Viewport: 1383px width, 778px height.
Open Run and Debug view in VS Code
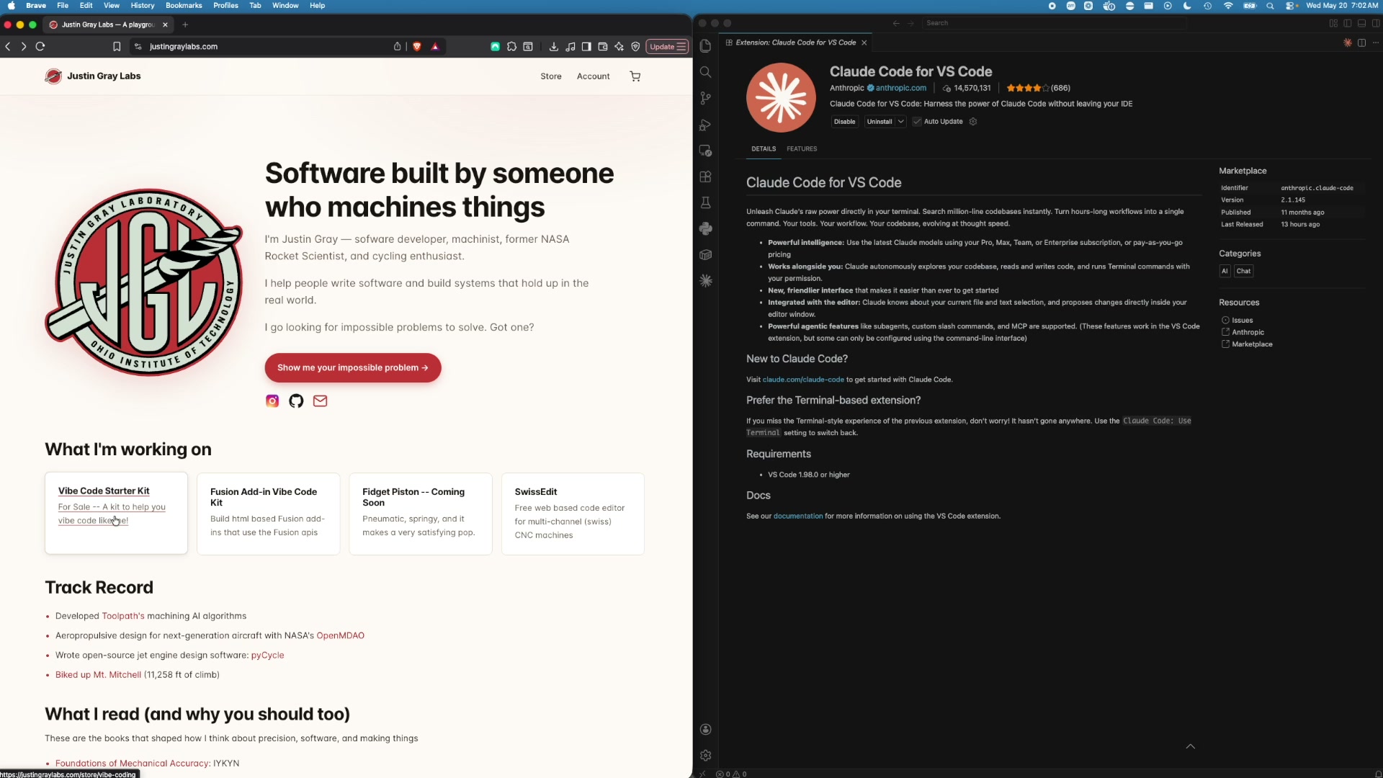pyautogui.click(x=706, y=125)
